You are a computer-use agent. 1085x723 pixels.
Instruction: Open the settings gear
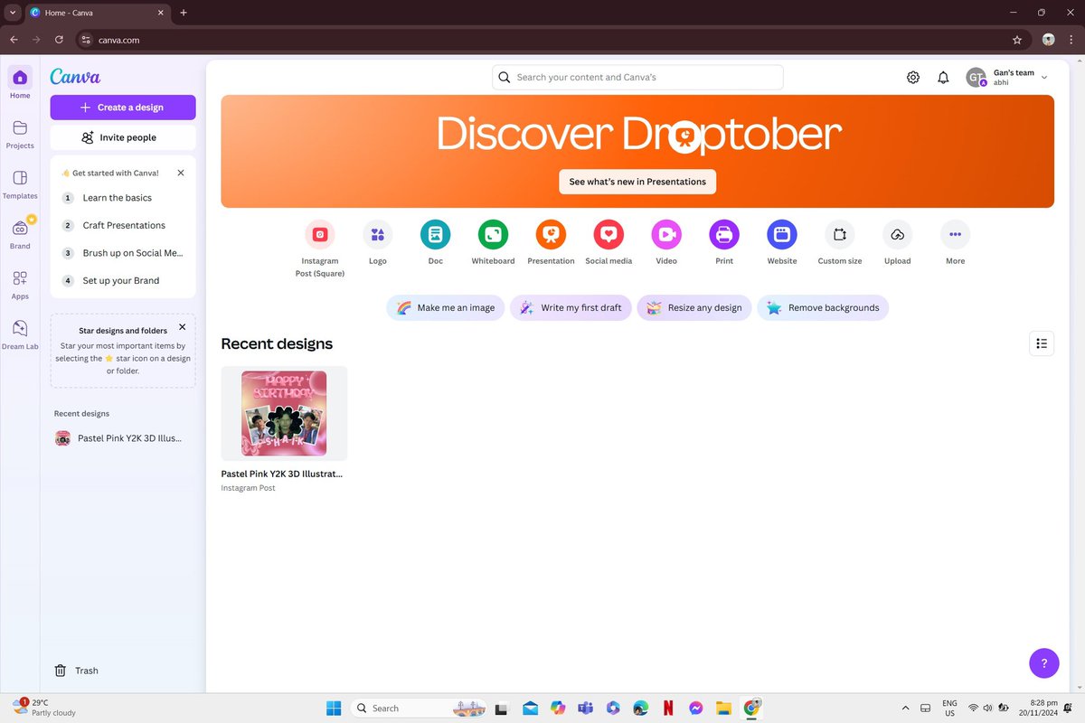tap(913, 78)
